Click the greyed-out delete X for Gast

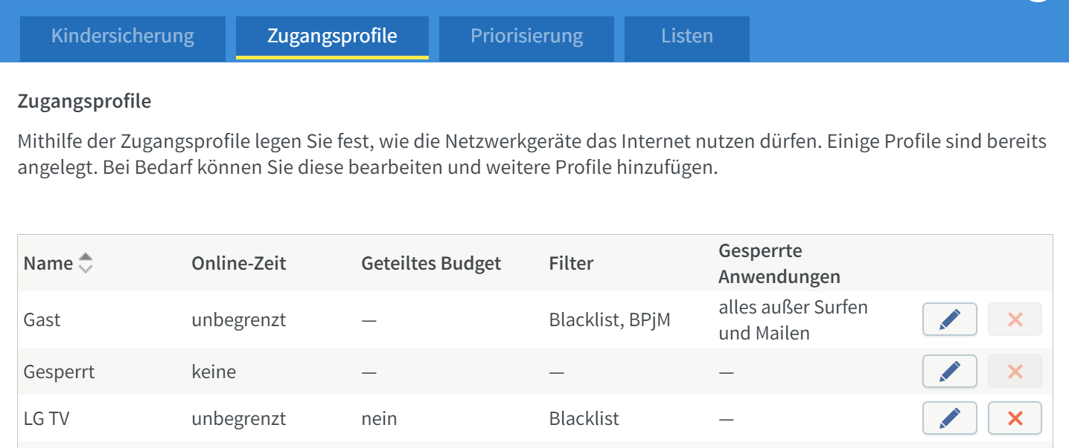tap(1015, 319)
